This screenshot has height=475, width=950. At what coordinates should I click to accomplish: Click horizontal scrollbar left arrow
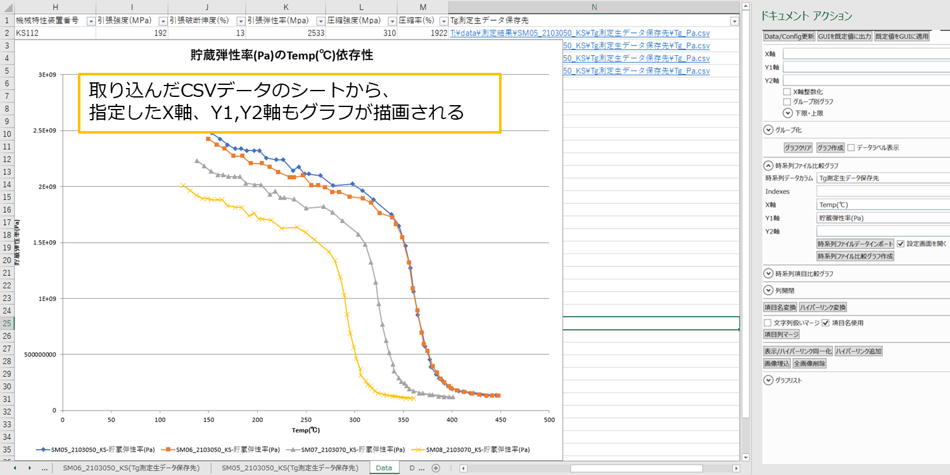(464, 469)
